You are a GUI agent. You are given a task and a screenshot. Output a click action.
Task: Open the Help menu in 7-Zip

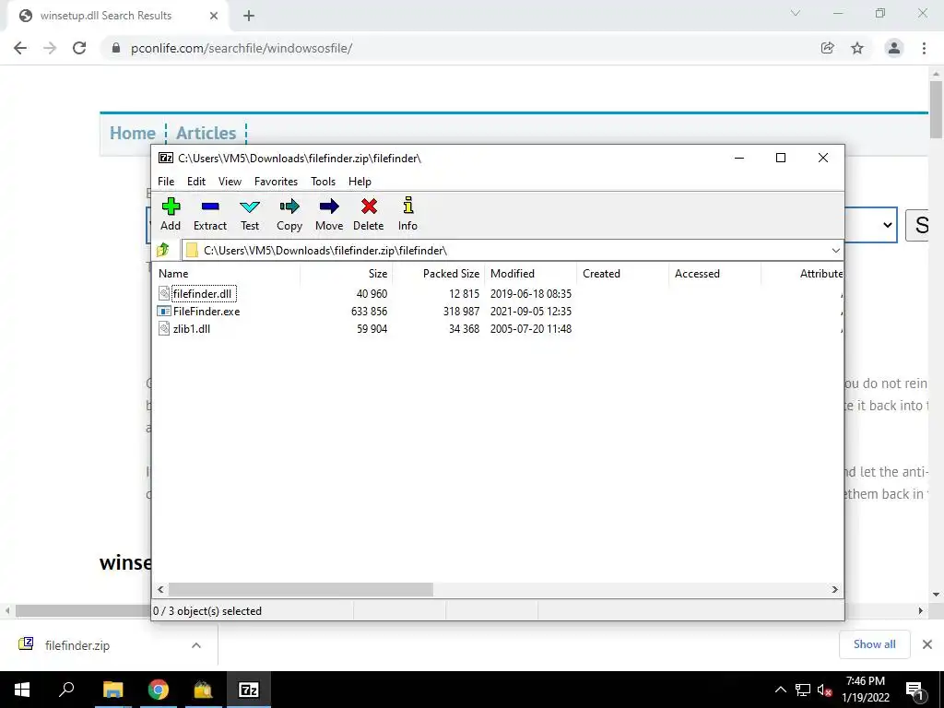[x=360, y=182]
